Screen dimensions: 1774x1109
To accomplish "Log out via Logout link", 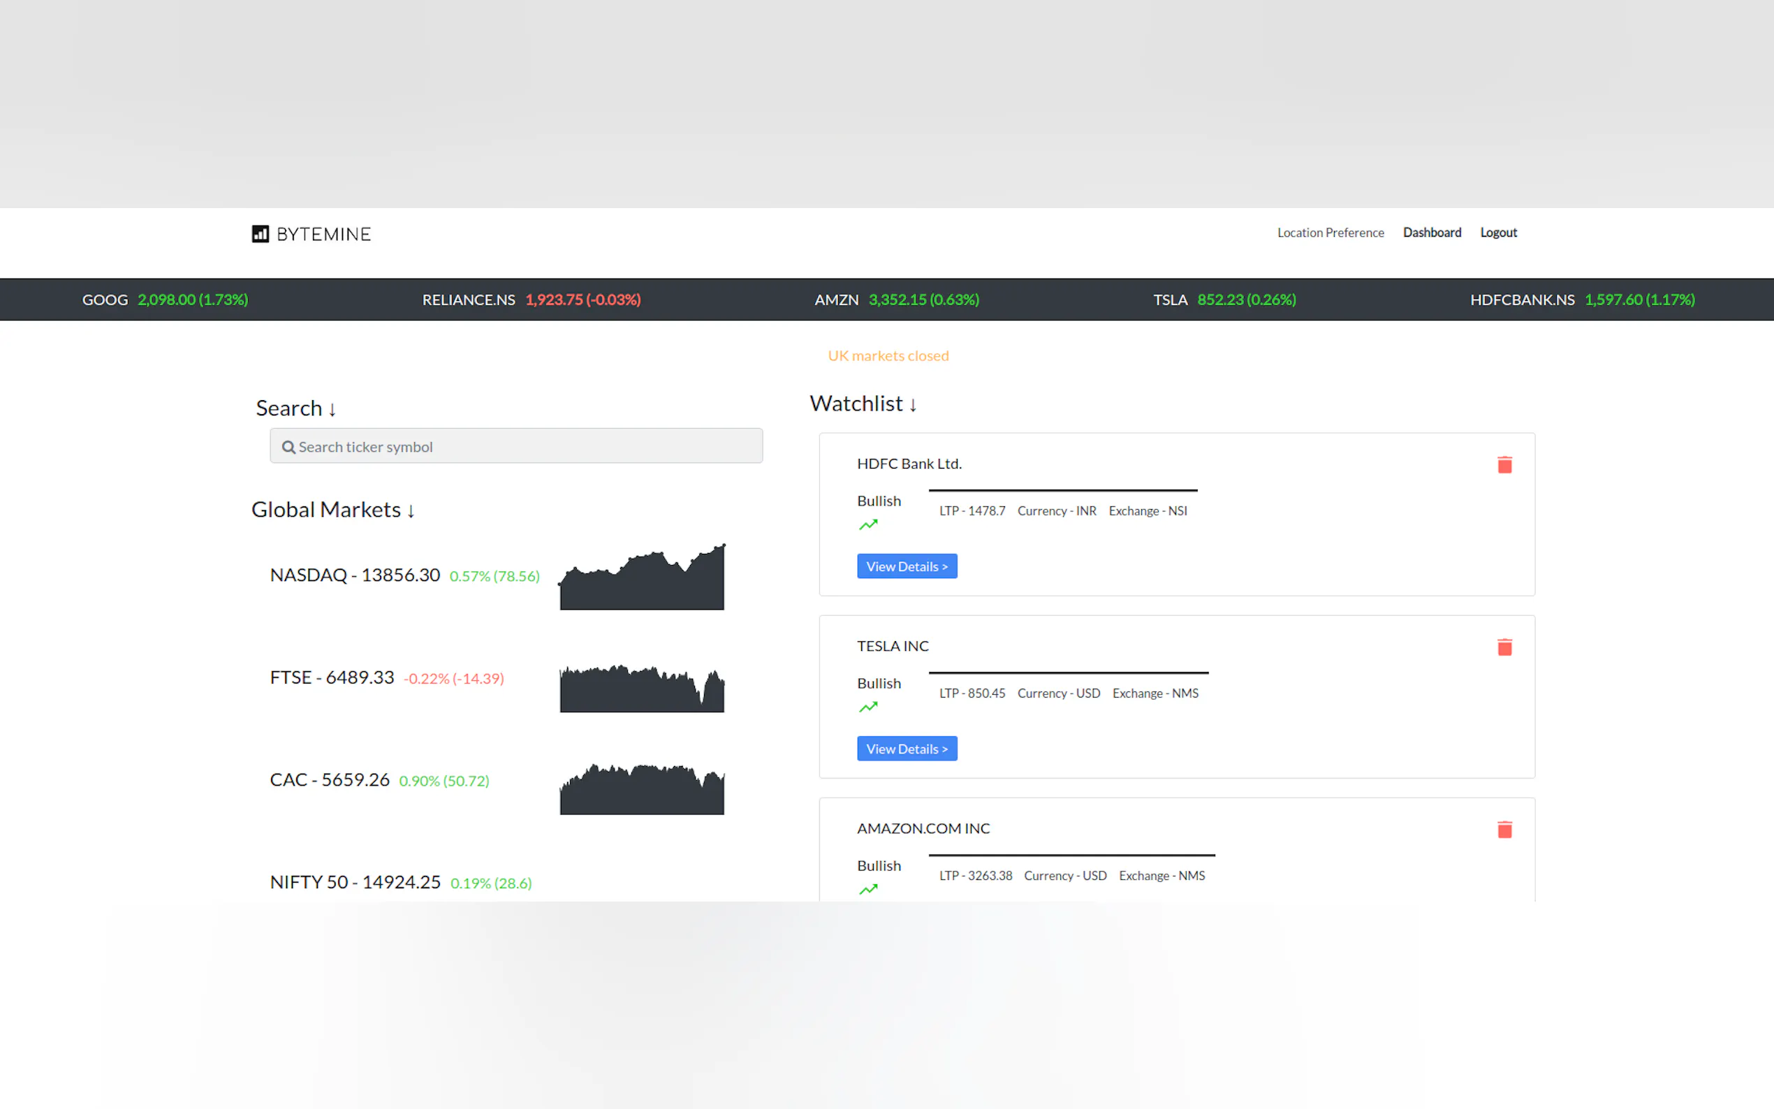I will coord(1498,233).
